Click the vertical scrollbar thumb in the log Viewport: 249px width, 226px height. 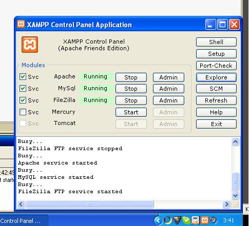pos(236,181)
